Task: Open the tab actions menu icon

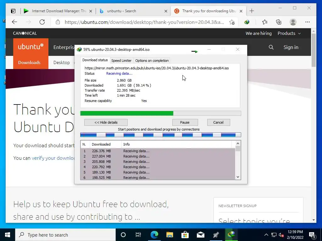Action: point(13,11)
